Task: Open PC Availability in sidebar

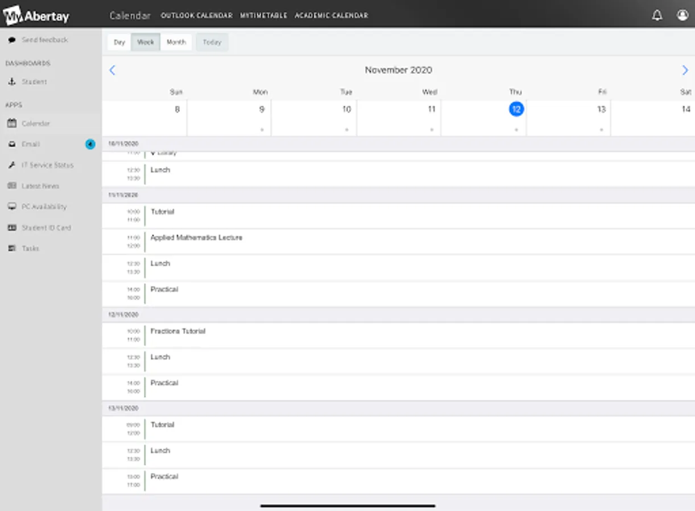Action: 44,207
